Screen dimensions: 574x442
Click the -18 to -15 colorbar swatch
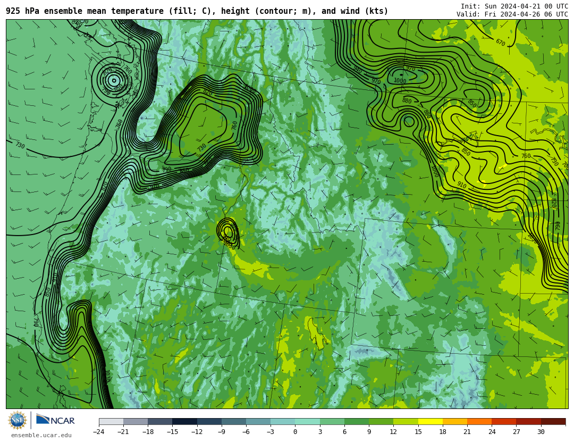point(161,421)
